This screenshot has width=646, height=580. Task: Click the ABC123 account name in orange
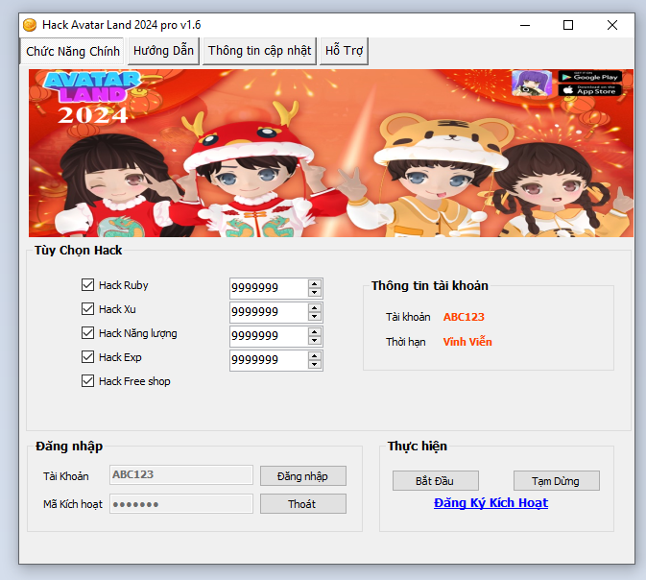tap(464, 317)
